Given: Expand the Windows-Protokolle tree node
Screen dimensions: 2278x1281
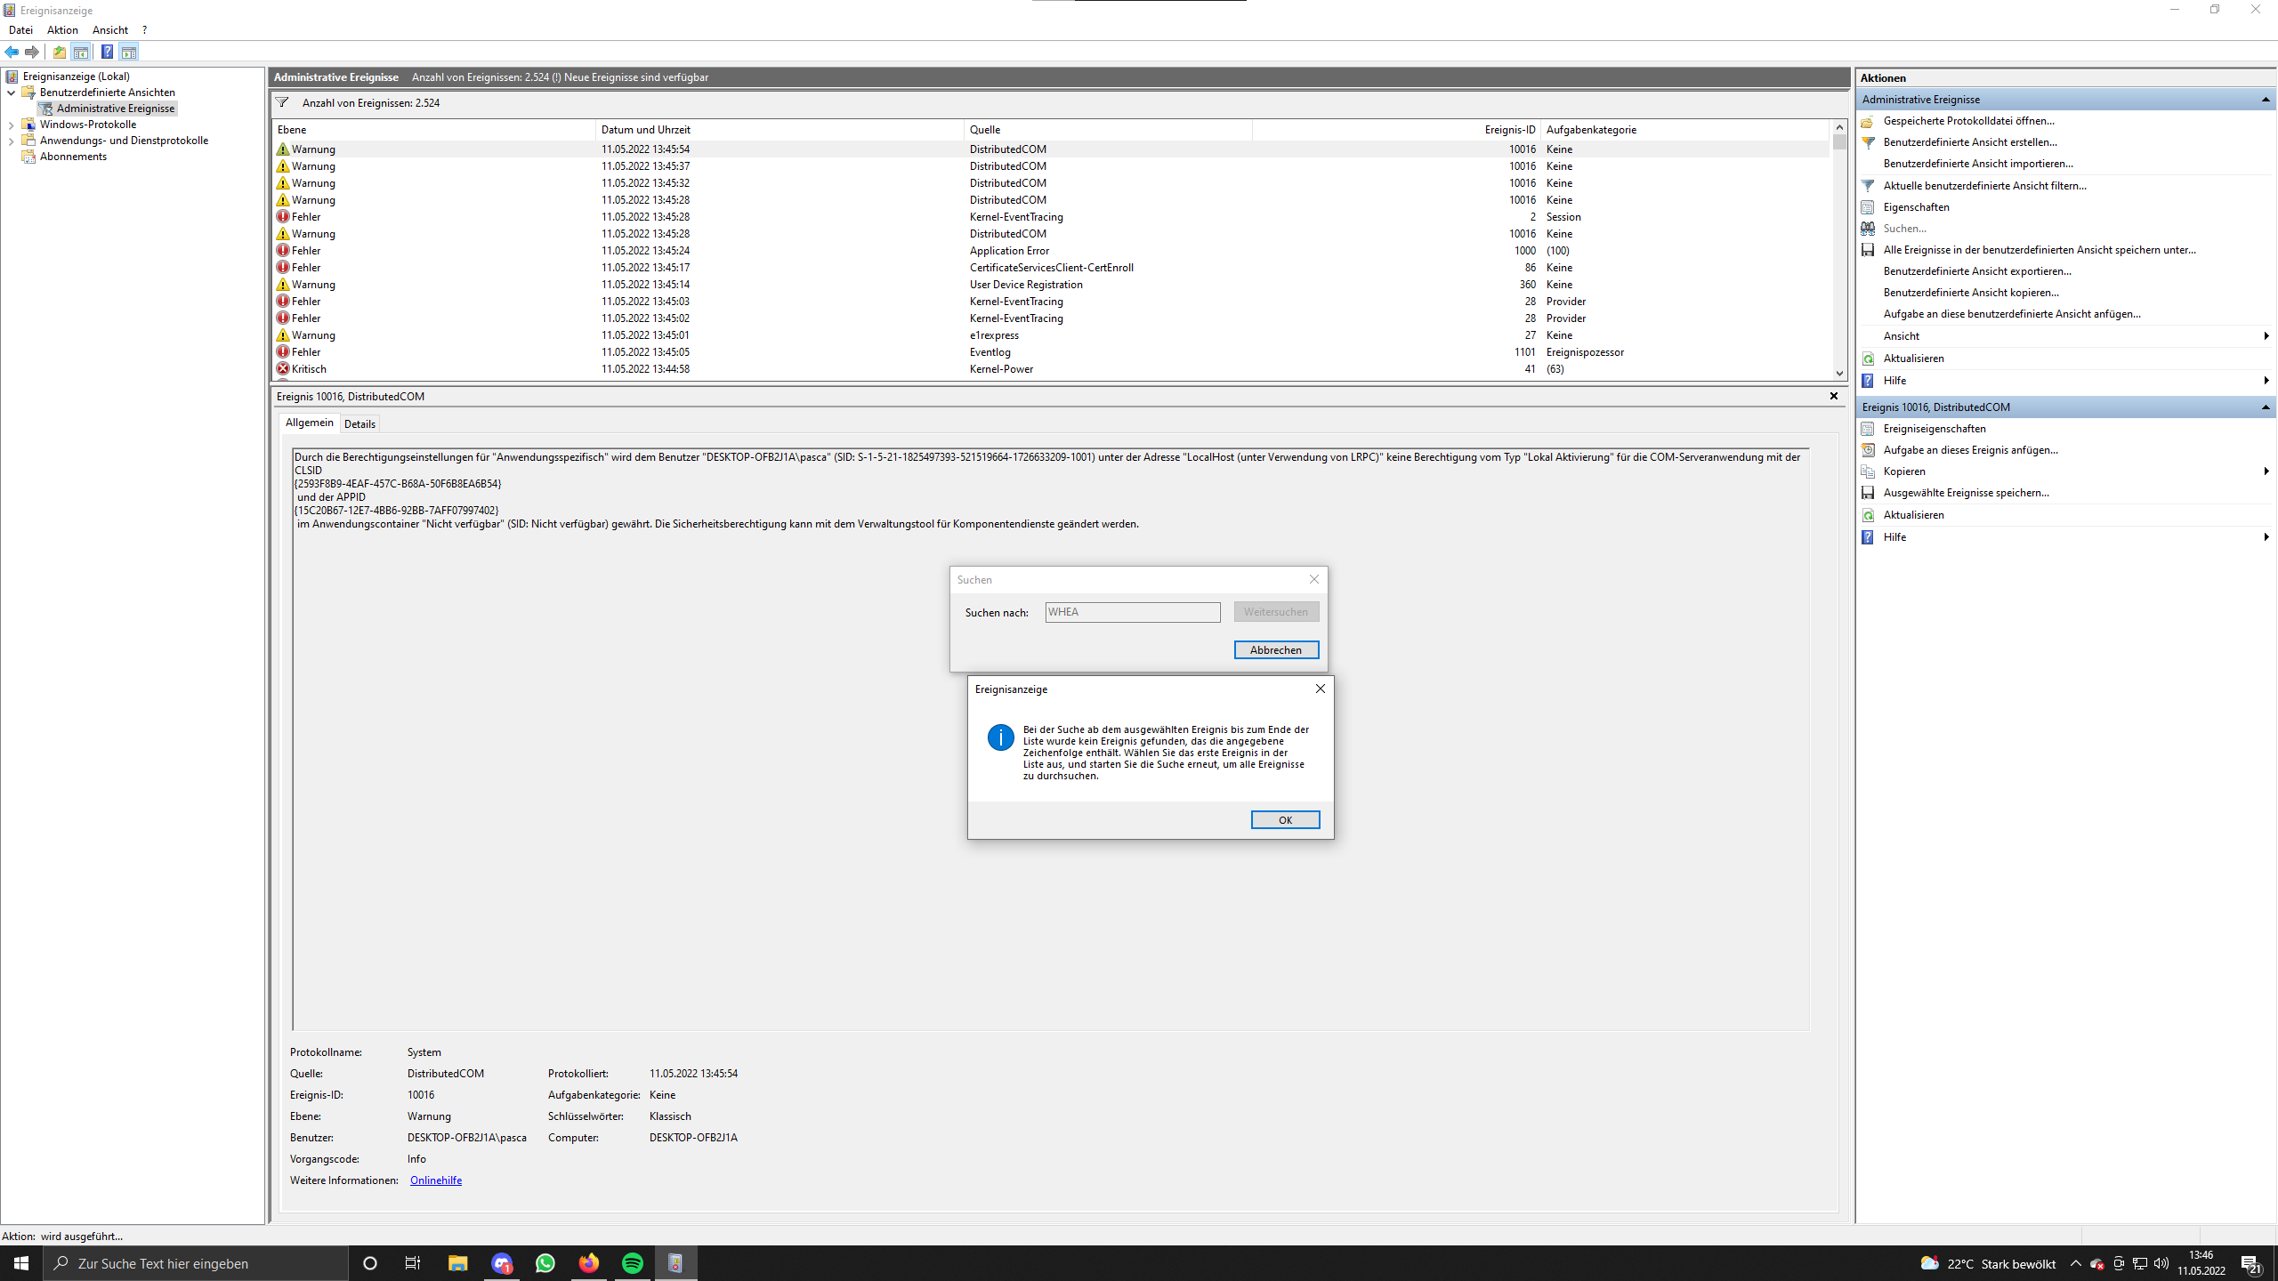Looking at the screenshot, I should tap(11, 125).
